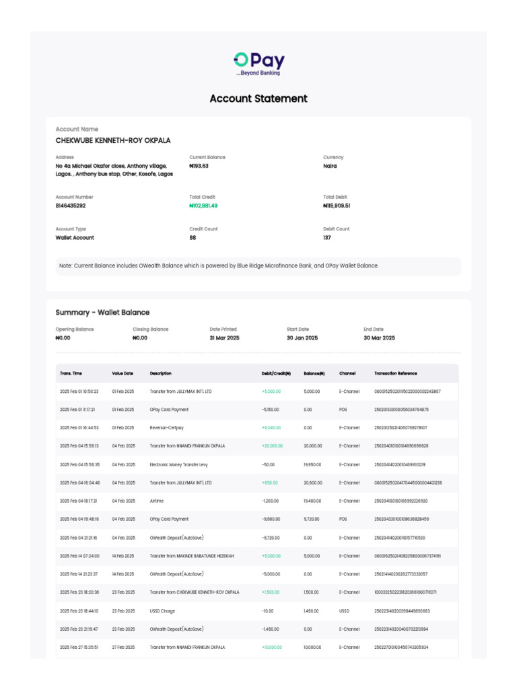The height and width of the screenshot is (690, 517).
Task: Click the ₦0.00 under Closing Balance
Action: pos(140,338)
